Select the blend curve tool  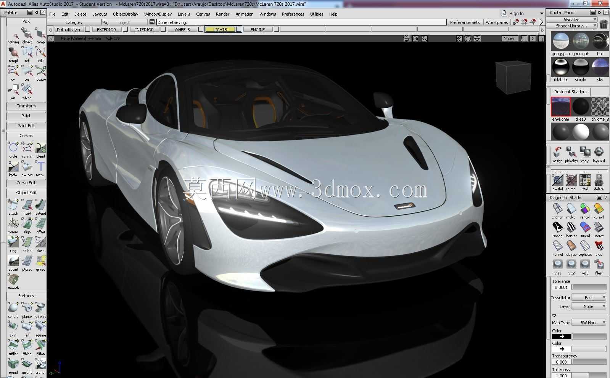pos(40,150)
